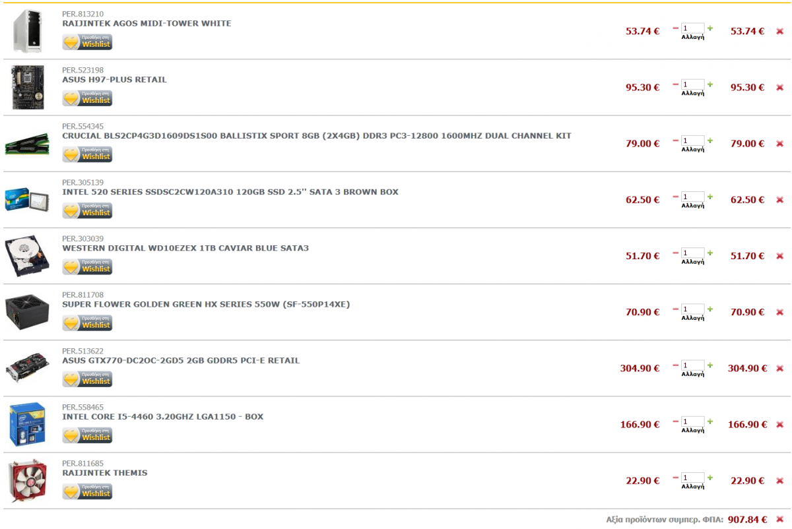
Task: Add Intel Core i5-4460 to Wishlist
Action: [87, 435]
